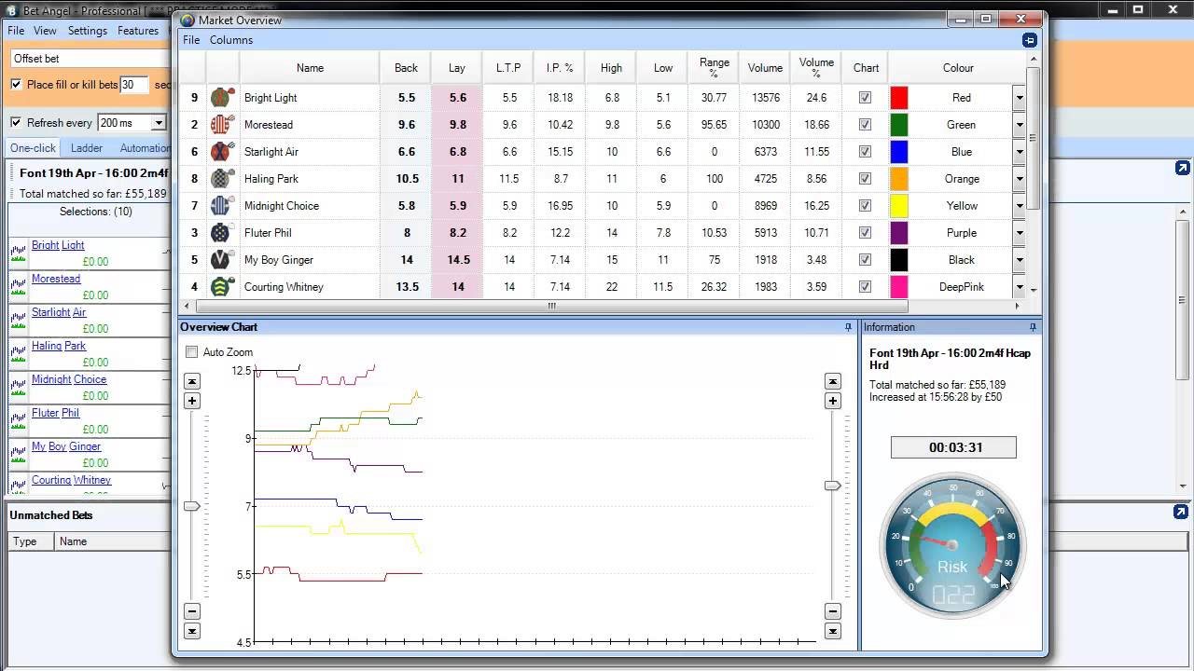Switch to the Ladder tab
Viewport: 1194px width, 671px height.
tap(87, 148)
